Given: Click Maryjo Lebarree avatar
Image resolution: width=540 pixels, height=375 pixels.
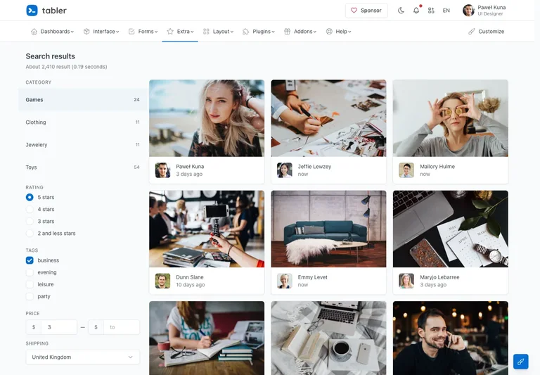Looking at the screenshot, I should coord(406,281).
